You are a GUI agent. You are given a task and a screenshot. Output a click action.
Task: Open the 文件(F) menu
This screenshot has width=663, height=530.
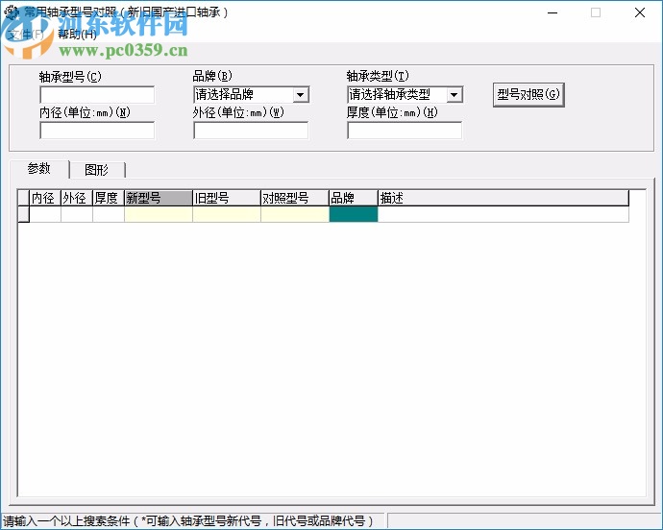pos(26,35)
